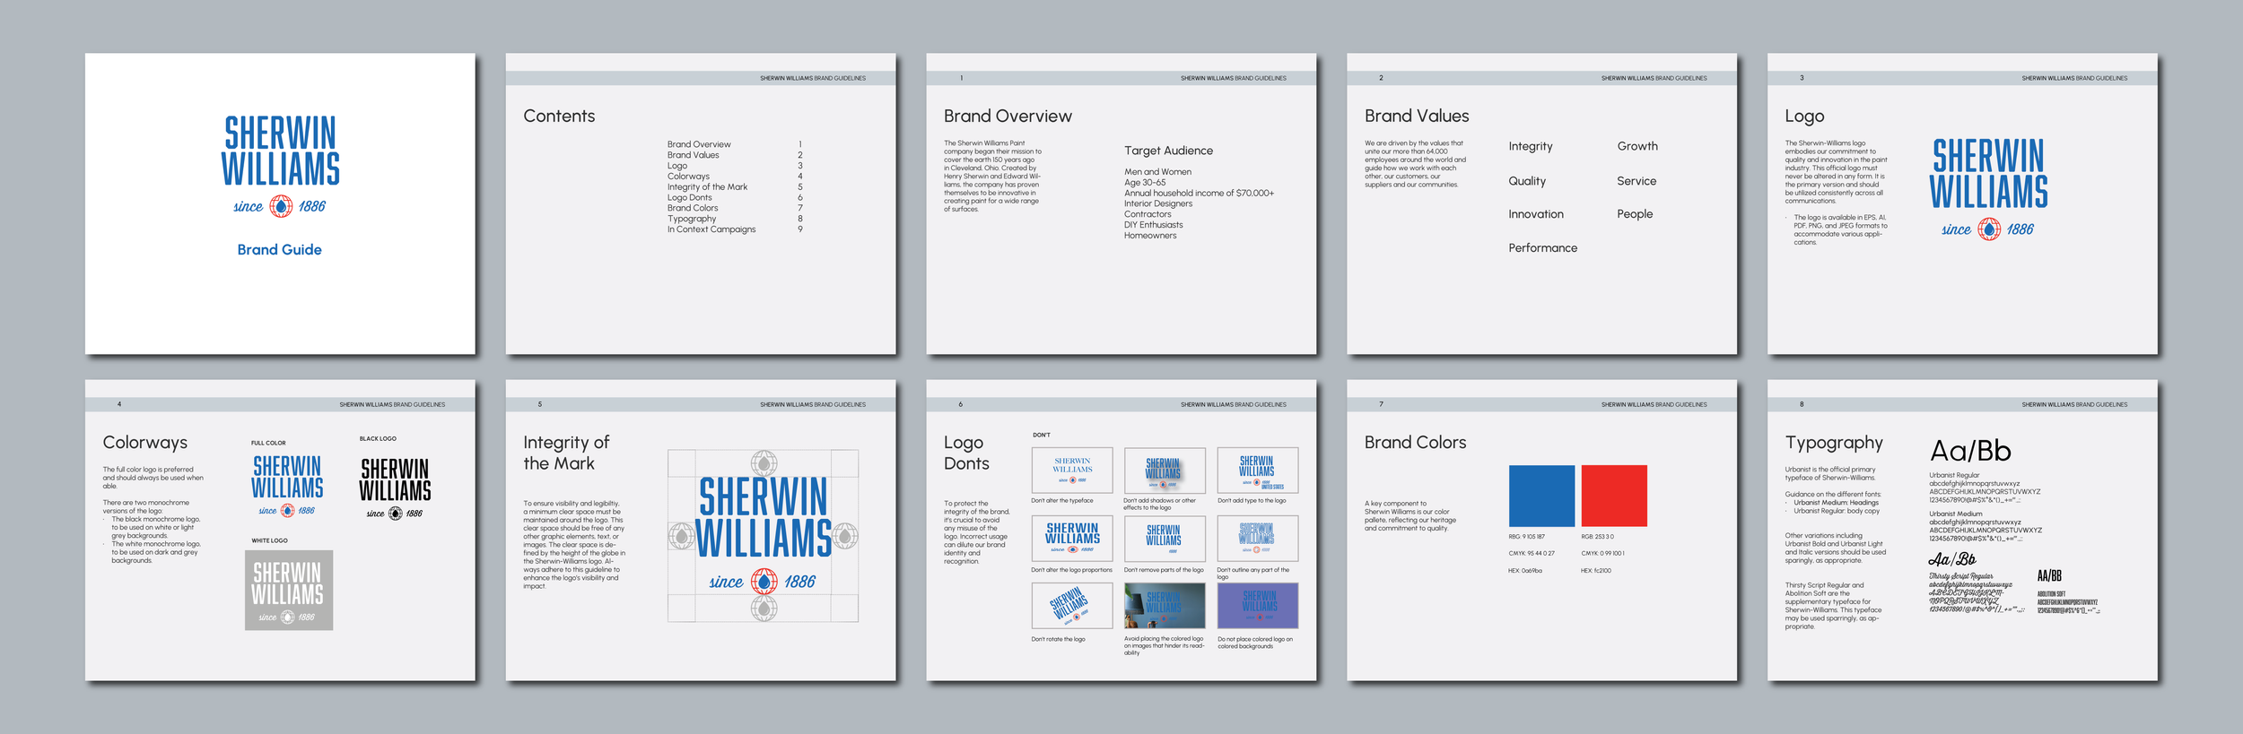Select the black logo on Colorways page

pyautogui.click(x=395, y=489)
